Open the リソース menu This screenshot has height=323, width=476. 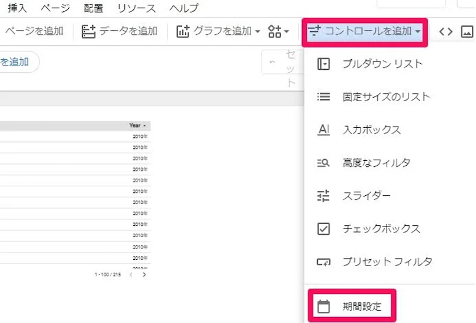137,8
